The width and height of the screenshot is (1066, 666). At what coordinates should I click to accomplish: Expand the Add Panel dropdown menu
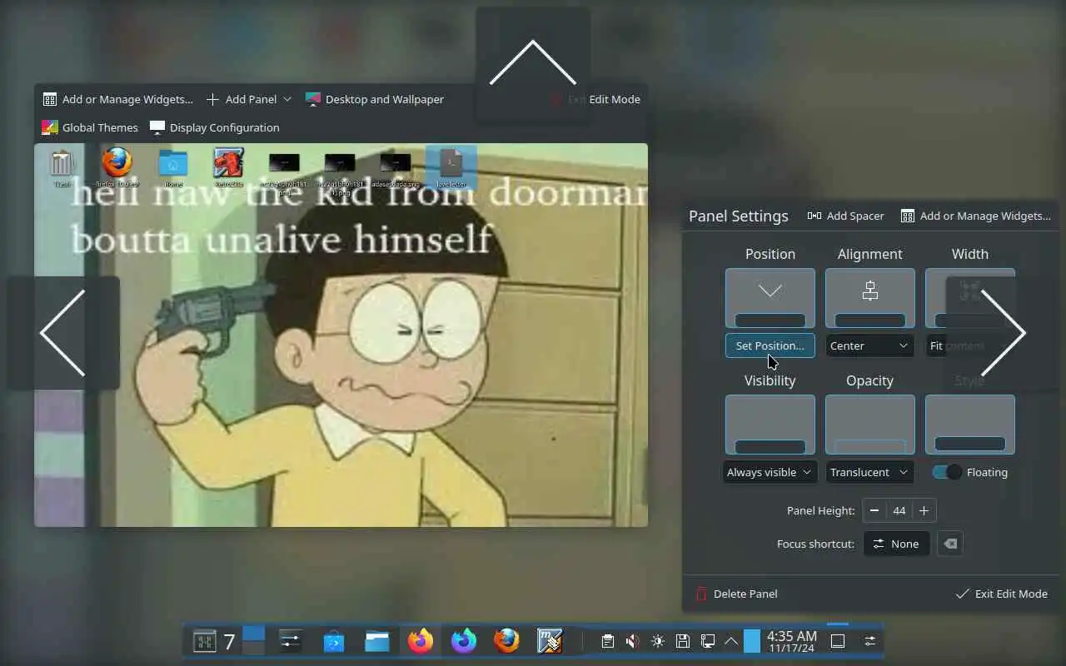click(x=248, y=99)
